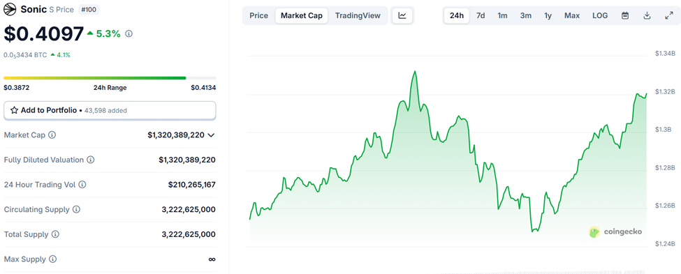Toggle LOG scale on chart

tap(600, 15)
